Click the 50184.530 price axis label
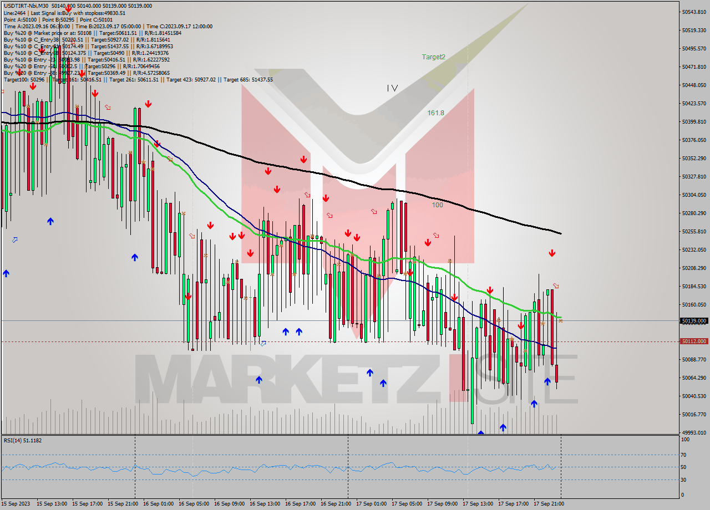Screen dimensions: 710x510 (694, 286)
